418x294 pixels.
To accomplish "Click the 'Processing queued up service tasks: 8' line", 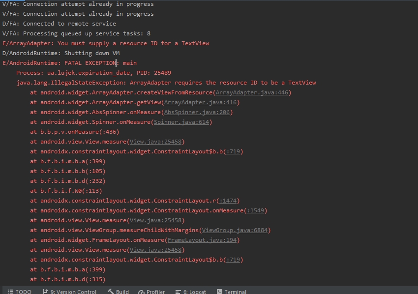I will tap(76, 33).
